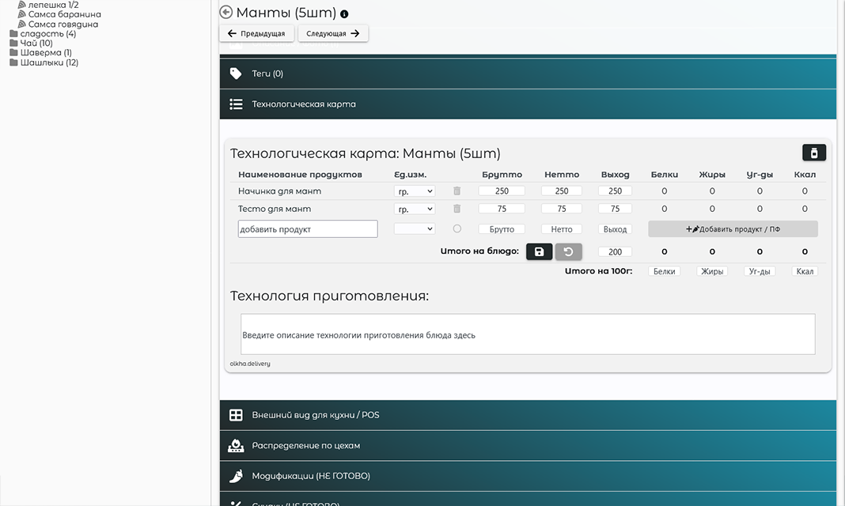This screenshot has height=506, width=845.
Task: Click the Итого на блюдо value 200 field
Action: coord(615,252)
